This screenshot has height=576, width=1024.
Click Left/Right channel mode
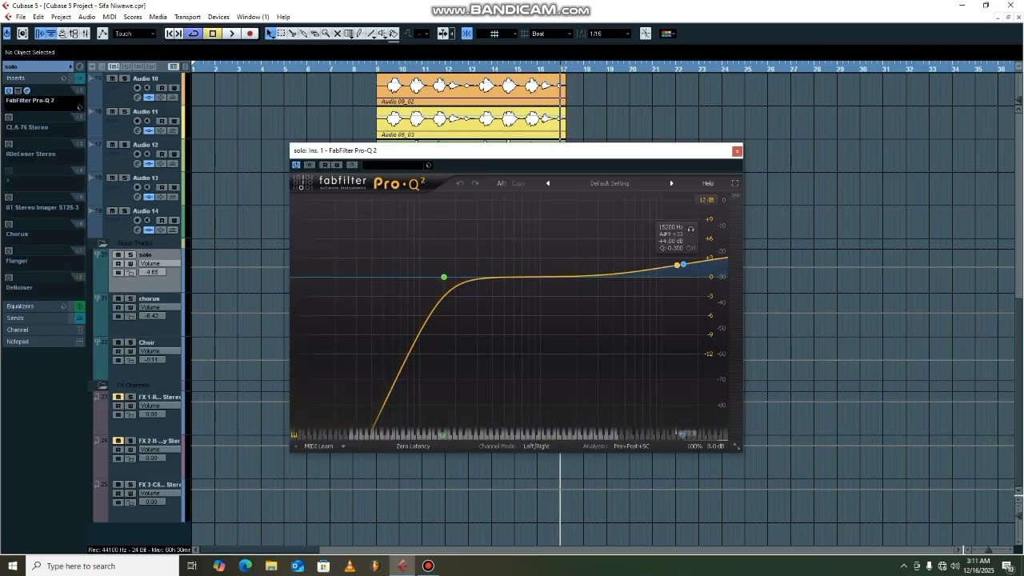pos(537,446)
